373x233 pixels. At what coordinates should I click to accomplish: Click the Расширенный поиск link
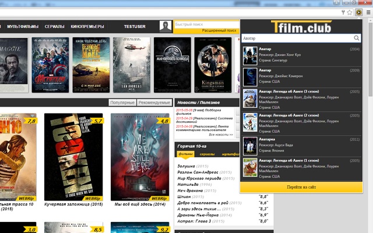219,30
